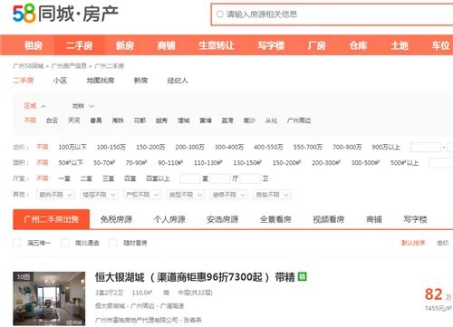The height and width of the screenshot is (327, 453).
Task: Click the 广州58同城 breadcrumb
Action: [x=28, y=66]
